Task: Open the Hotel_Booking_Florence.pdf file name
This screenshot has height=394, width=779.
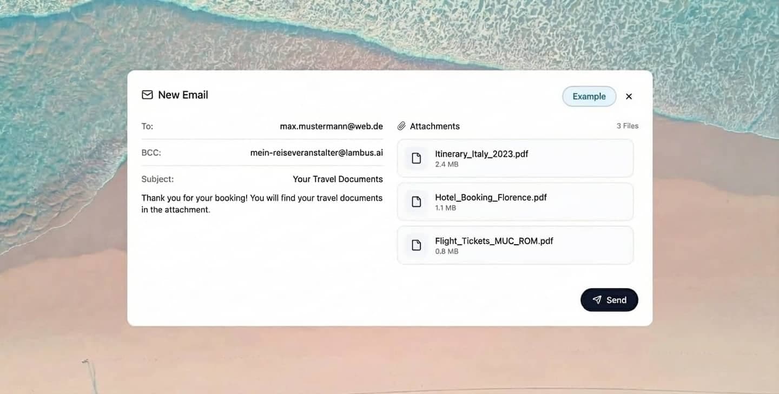Action: (x=491, y=198)
